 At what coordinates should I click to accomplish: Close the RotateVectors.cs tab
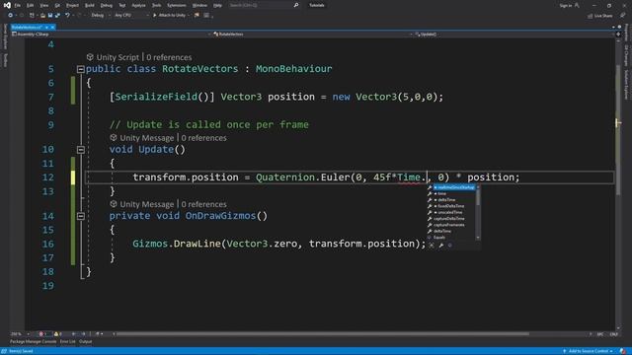(52, 27)
